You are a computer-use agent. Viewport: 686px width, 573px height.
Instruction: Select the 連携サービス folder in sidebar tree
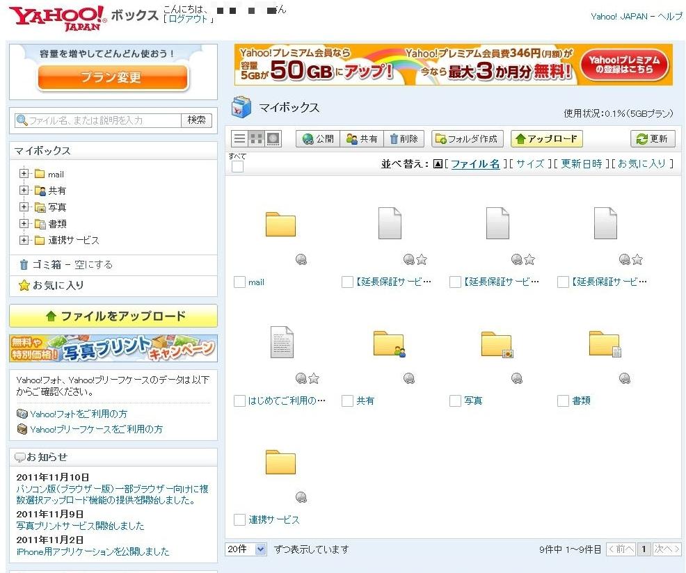[x=74, y=240]
